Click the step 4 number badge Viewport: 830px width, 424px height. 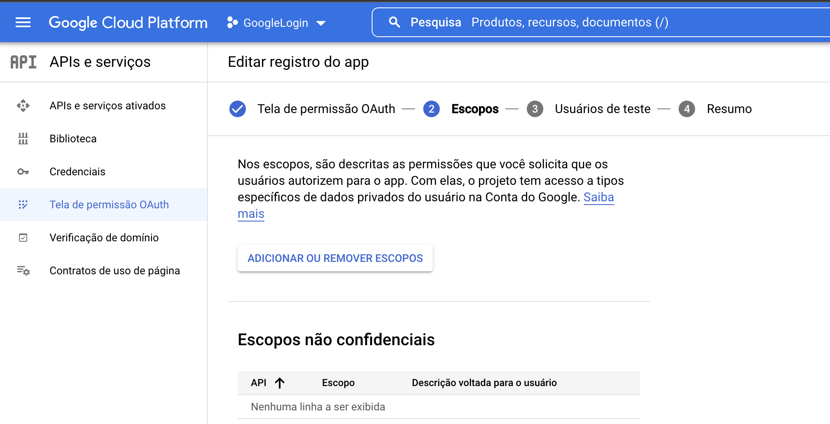[x=687, y=109]
